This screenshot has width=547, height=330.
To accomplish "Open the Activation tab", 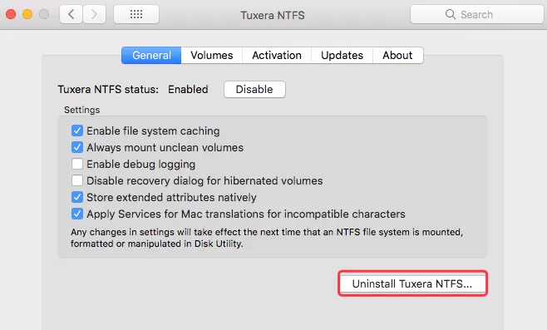I will coord(277,56).
